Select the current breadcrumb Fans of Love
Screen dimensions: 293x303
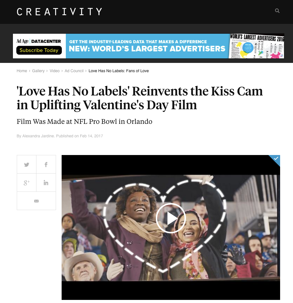click(x=118, y=71)
